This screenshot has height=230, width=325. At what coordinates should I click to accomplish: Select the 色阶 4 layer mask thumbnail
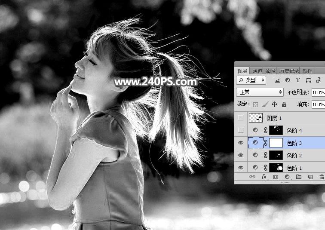pyautogui.click(x=276, y=130)
